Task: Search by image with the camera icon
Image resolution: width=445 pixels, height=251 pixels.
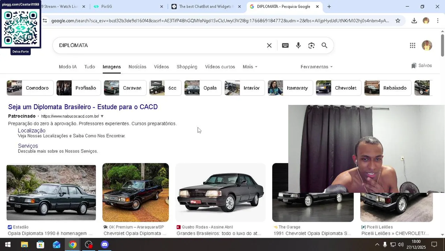Action: pyautogui.click(x=311, y=45)
